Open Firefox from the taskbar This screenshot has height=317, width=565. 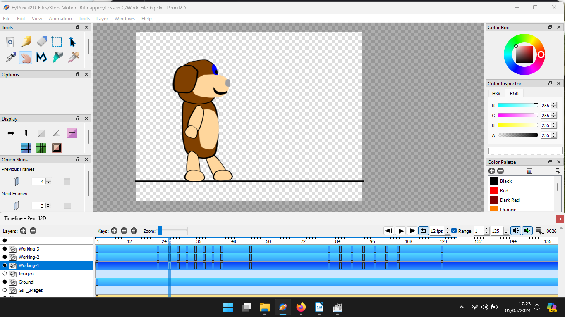coord(301,307)
